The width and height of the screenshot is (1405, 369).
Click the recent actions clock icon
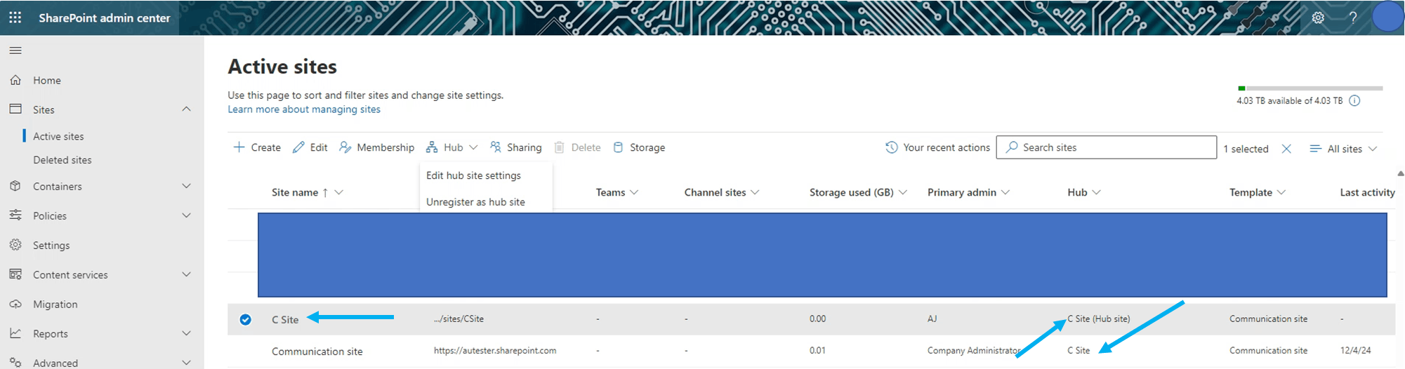[x=892, y=147]
